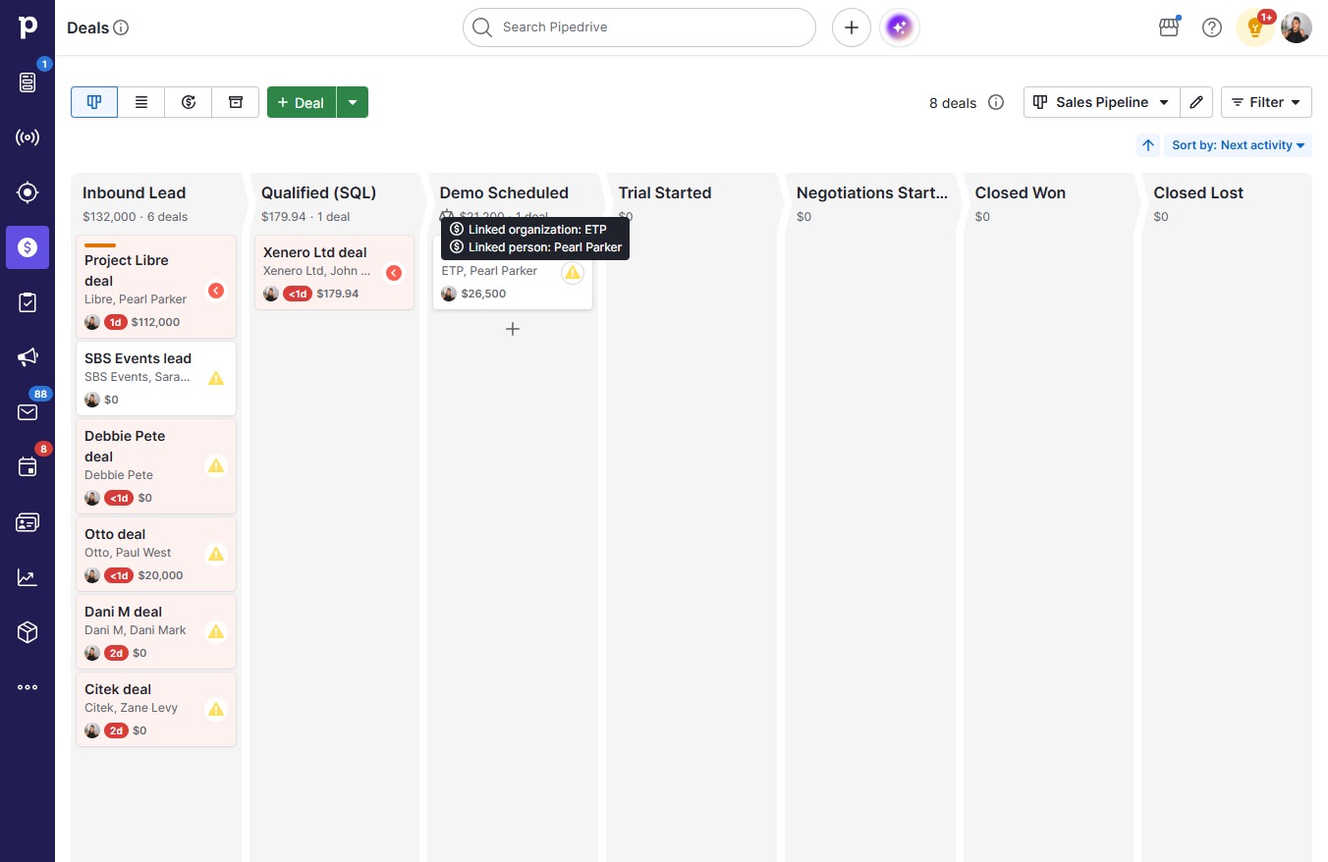Screen dimensions: 1328x862
Task: Click the green Deal add button
Action: pyautogui.click(x=302, y=102)
